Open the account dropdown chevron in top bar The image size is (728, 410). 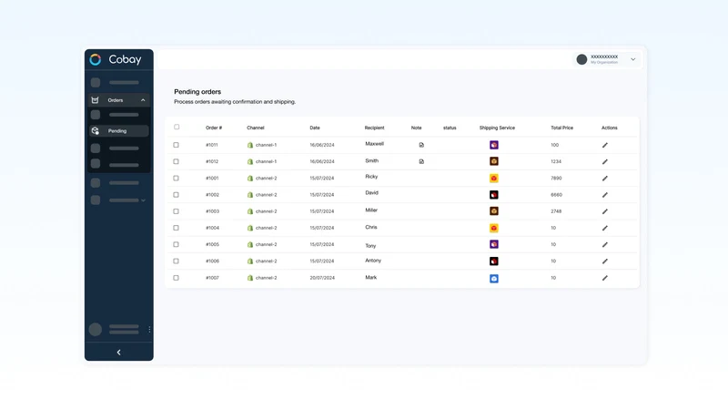pyautogui.click(x=632, y=59)
